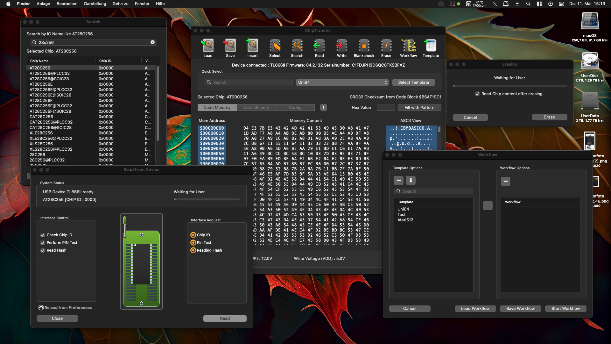Toggle Perform PIN Test checkbox
The height and width of the screenshot is (344, 611).
(43, 243)
